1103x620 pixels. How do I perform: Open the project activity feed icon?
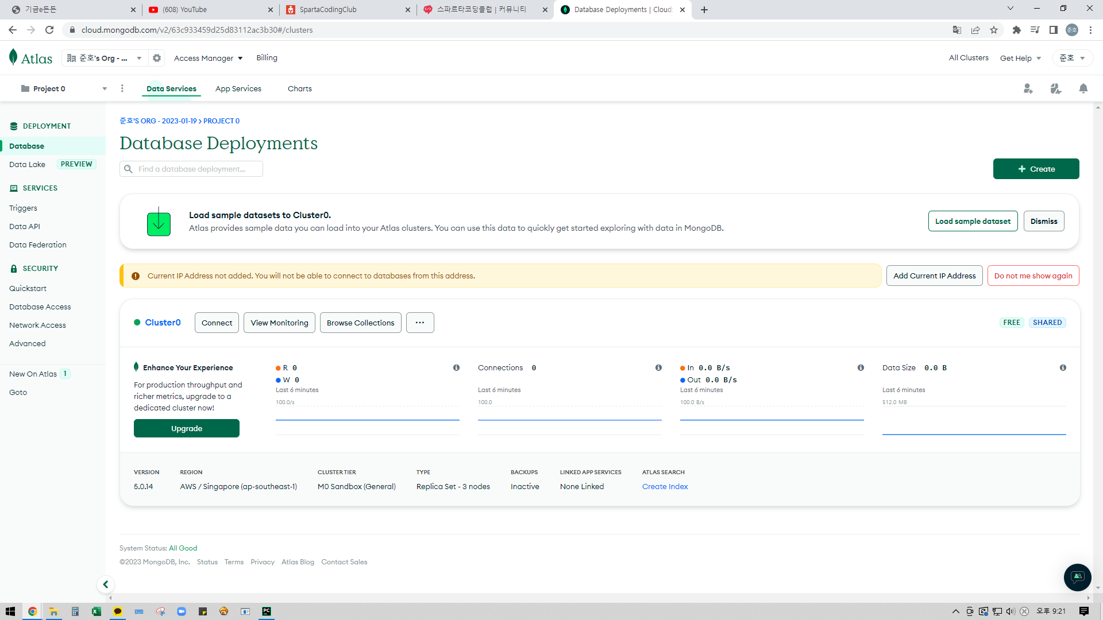pos(1056,88)
